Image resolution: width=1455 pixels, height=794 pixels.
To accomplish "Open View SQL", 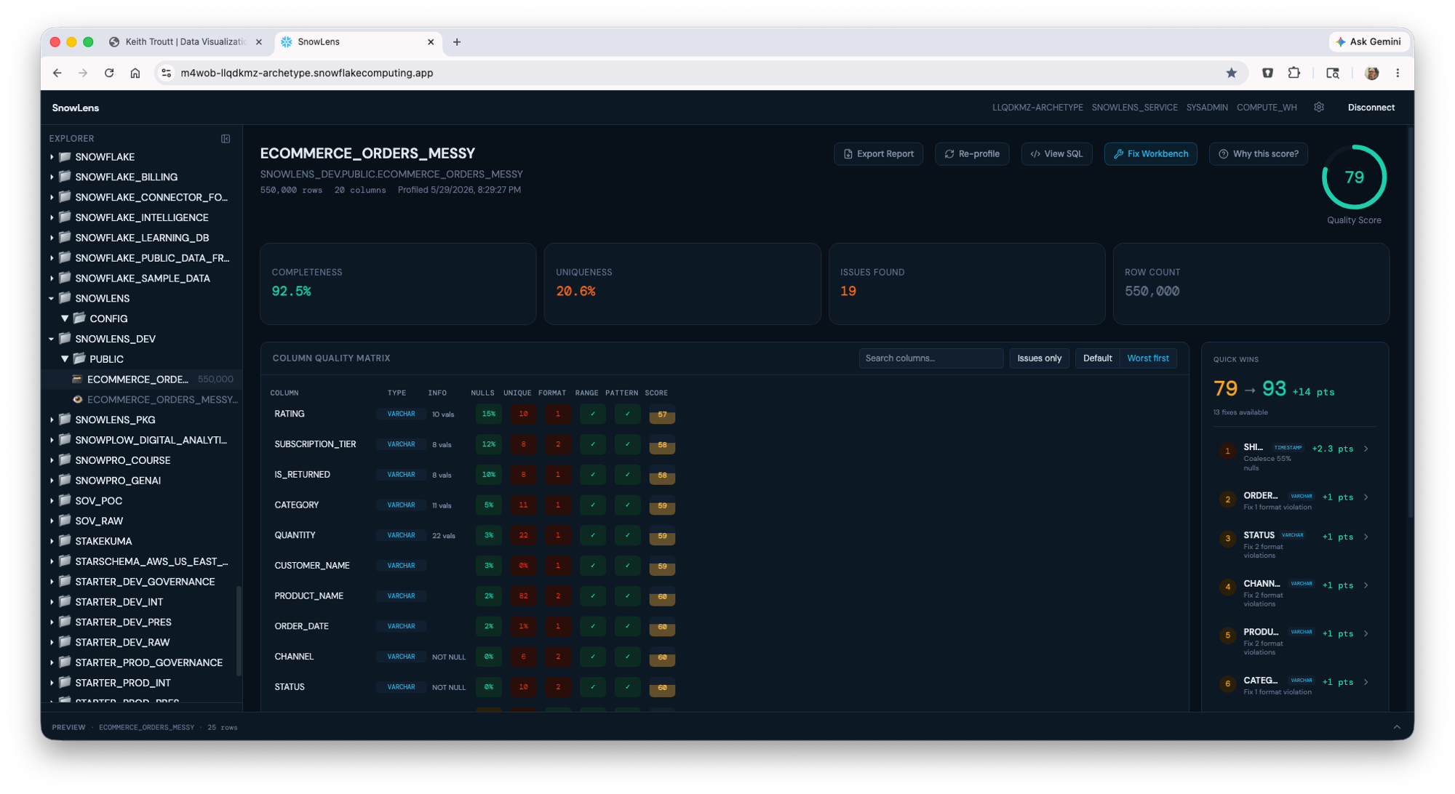I will point(1056,153).
